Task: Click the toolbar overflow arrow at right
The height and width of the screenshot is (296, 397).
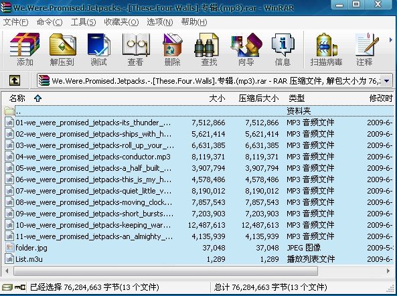Action: 391,40
